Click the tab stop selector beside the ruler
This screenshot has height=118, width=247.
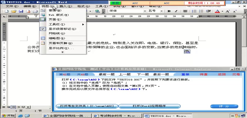click(x=4, y=16)
